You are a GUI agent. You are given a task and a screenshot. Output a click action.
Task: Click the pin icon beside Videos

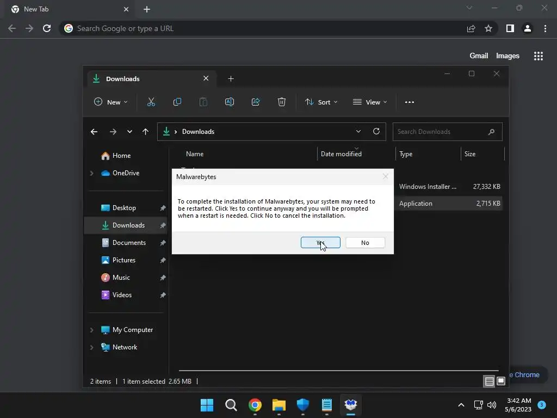pyautogui.click(x=163, y=295)
